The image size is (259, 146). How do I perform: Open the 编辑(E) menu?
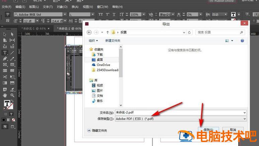click(x=20, y=7)
